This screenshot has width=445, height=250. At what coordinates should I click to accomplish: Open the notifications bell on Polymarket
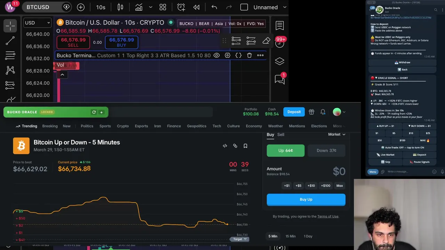point(323,112)
